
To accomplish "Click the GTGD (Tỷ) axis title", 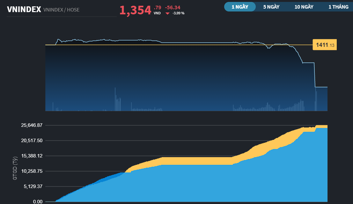I will tap(15, 168).
